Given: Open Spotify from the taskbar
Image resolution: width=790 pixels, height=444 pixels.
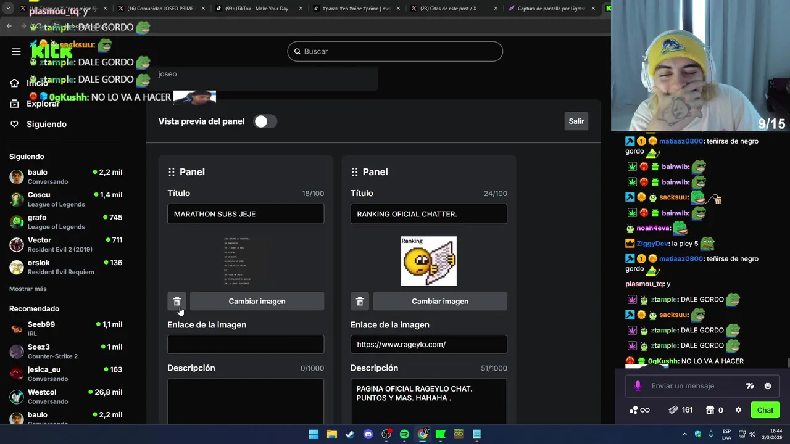Looking at the screenshot, I should click(404, 434).
